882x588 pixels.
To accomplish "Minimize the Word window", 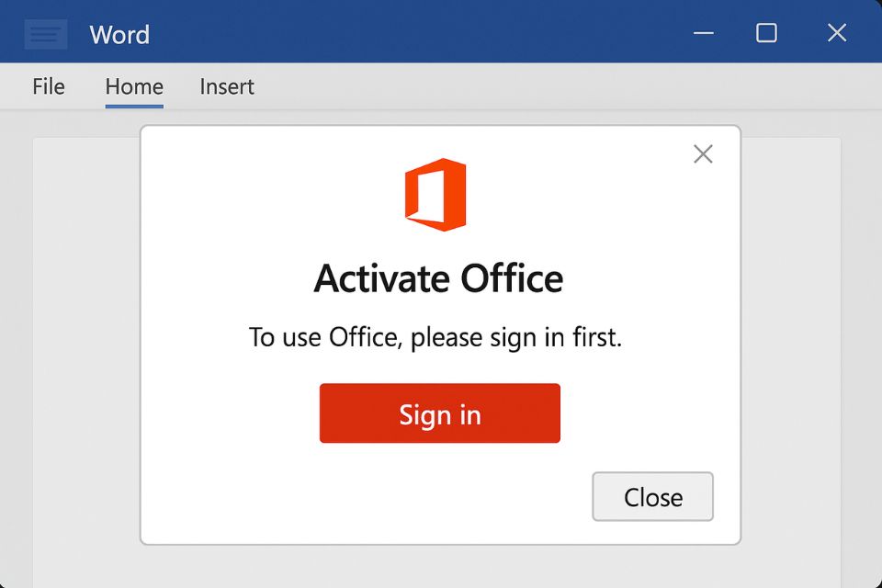I will coord(704,33).
